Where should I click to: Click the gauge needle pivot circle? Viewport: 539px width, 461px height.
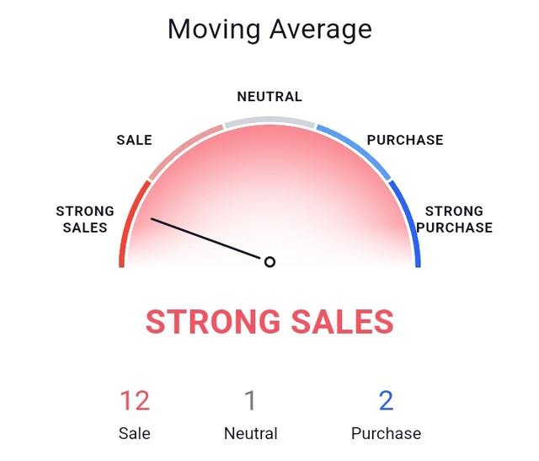point(269,262)
